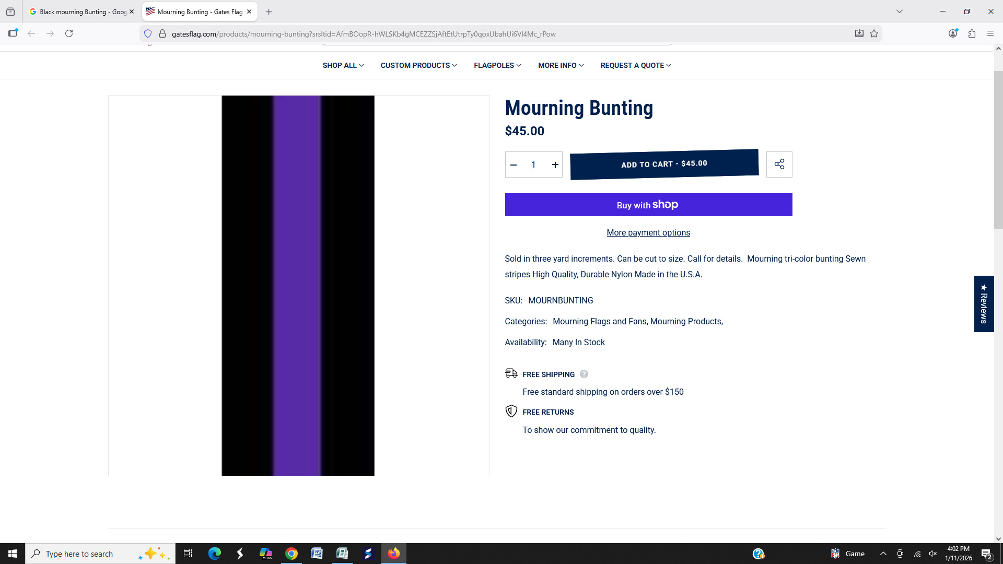Expand the Shop All menu
The image size is (1003, 564).
[343, 65]
